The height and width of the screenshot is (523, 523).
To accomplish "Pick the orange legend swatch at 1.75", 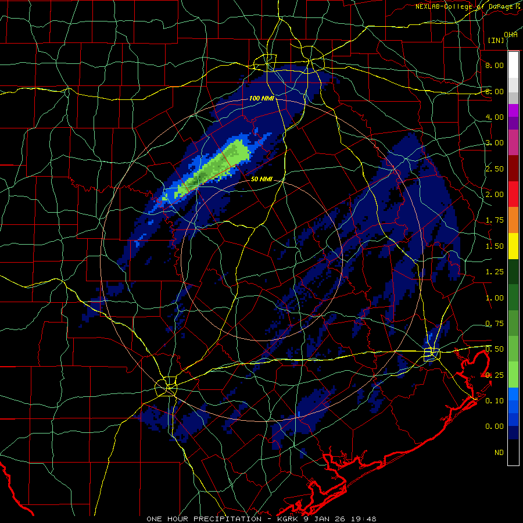I will (513, 220).
